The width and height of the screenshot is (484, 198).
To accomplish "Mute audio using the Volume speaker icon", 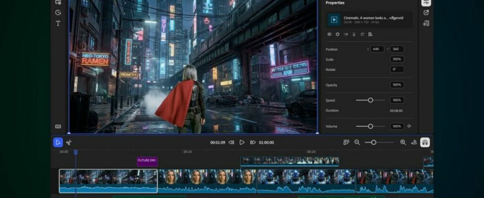I will click(x=409, y=126).
